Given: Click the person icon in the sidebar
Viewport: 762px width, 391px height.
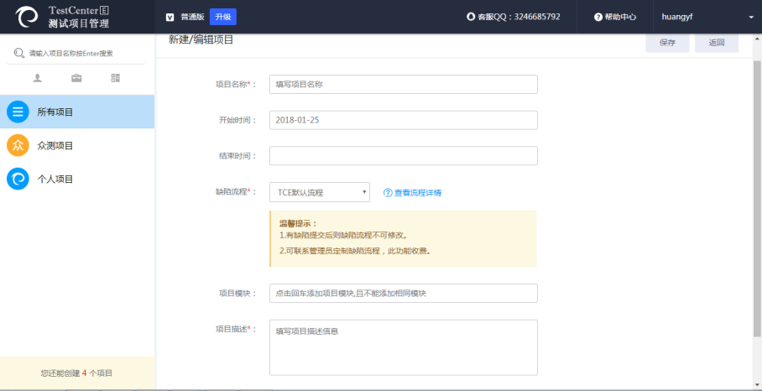Looking at the screenshot, I should pos(38,78).
